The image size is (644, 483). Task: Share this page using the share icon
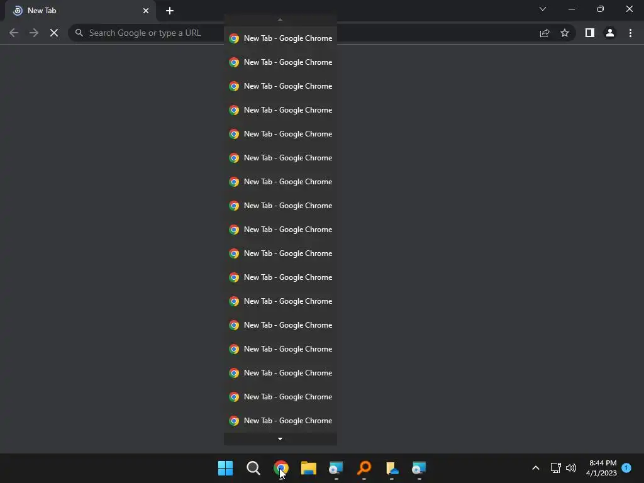545,33
